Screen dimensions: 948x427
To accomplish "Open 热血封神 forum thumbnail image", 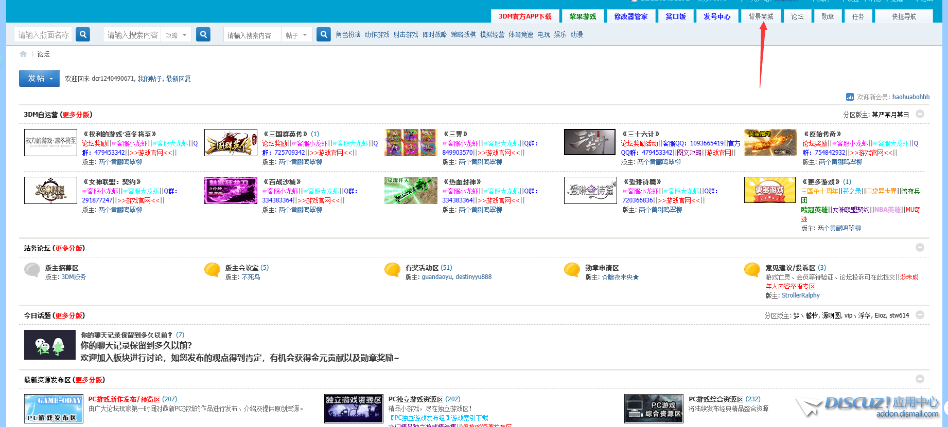I will click(x=411, y=190).
